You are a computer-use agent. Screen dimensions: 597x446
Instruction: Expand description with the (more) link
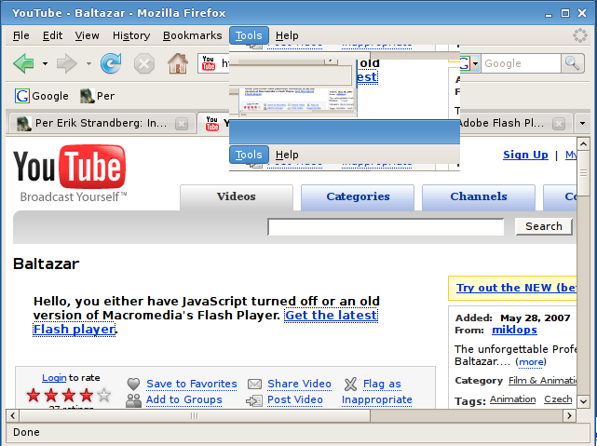[531, 361]
